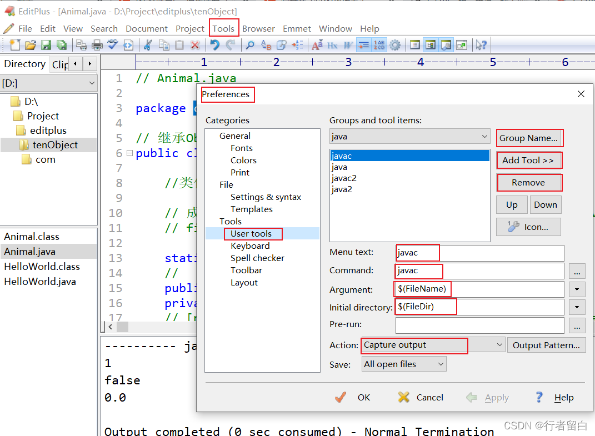Toggle the Line Number toolbar icon
Viewport: 595px width, 436px height.
(379, 45)
